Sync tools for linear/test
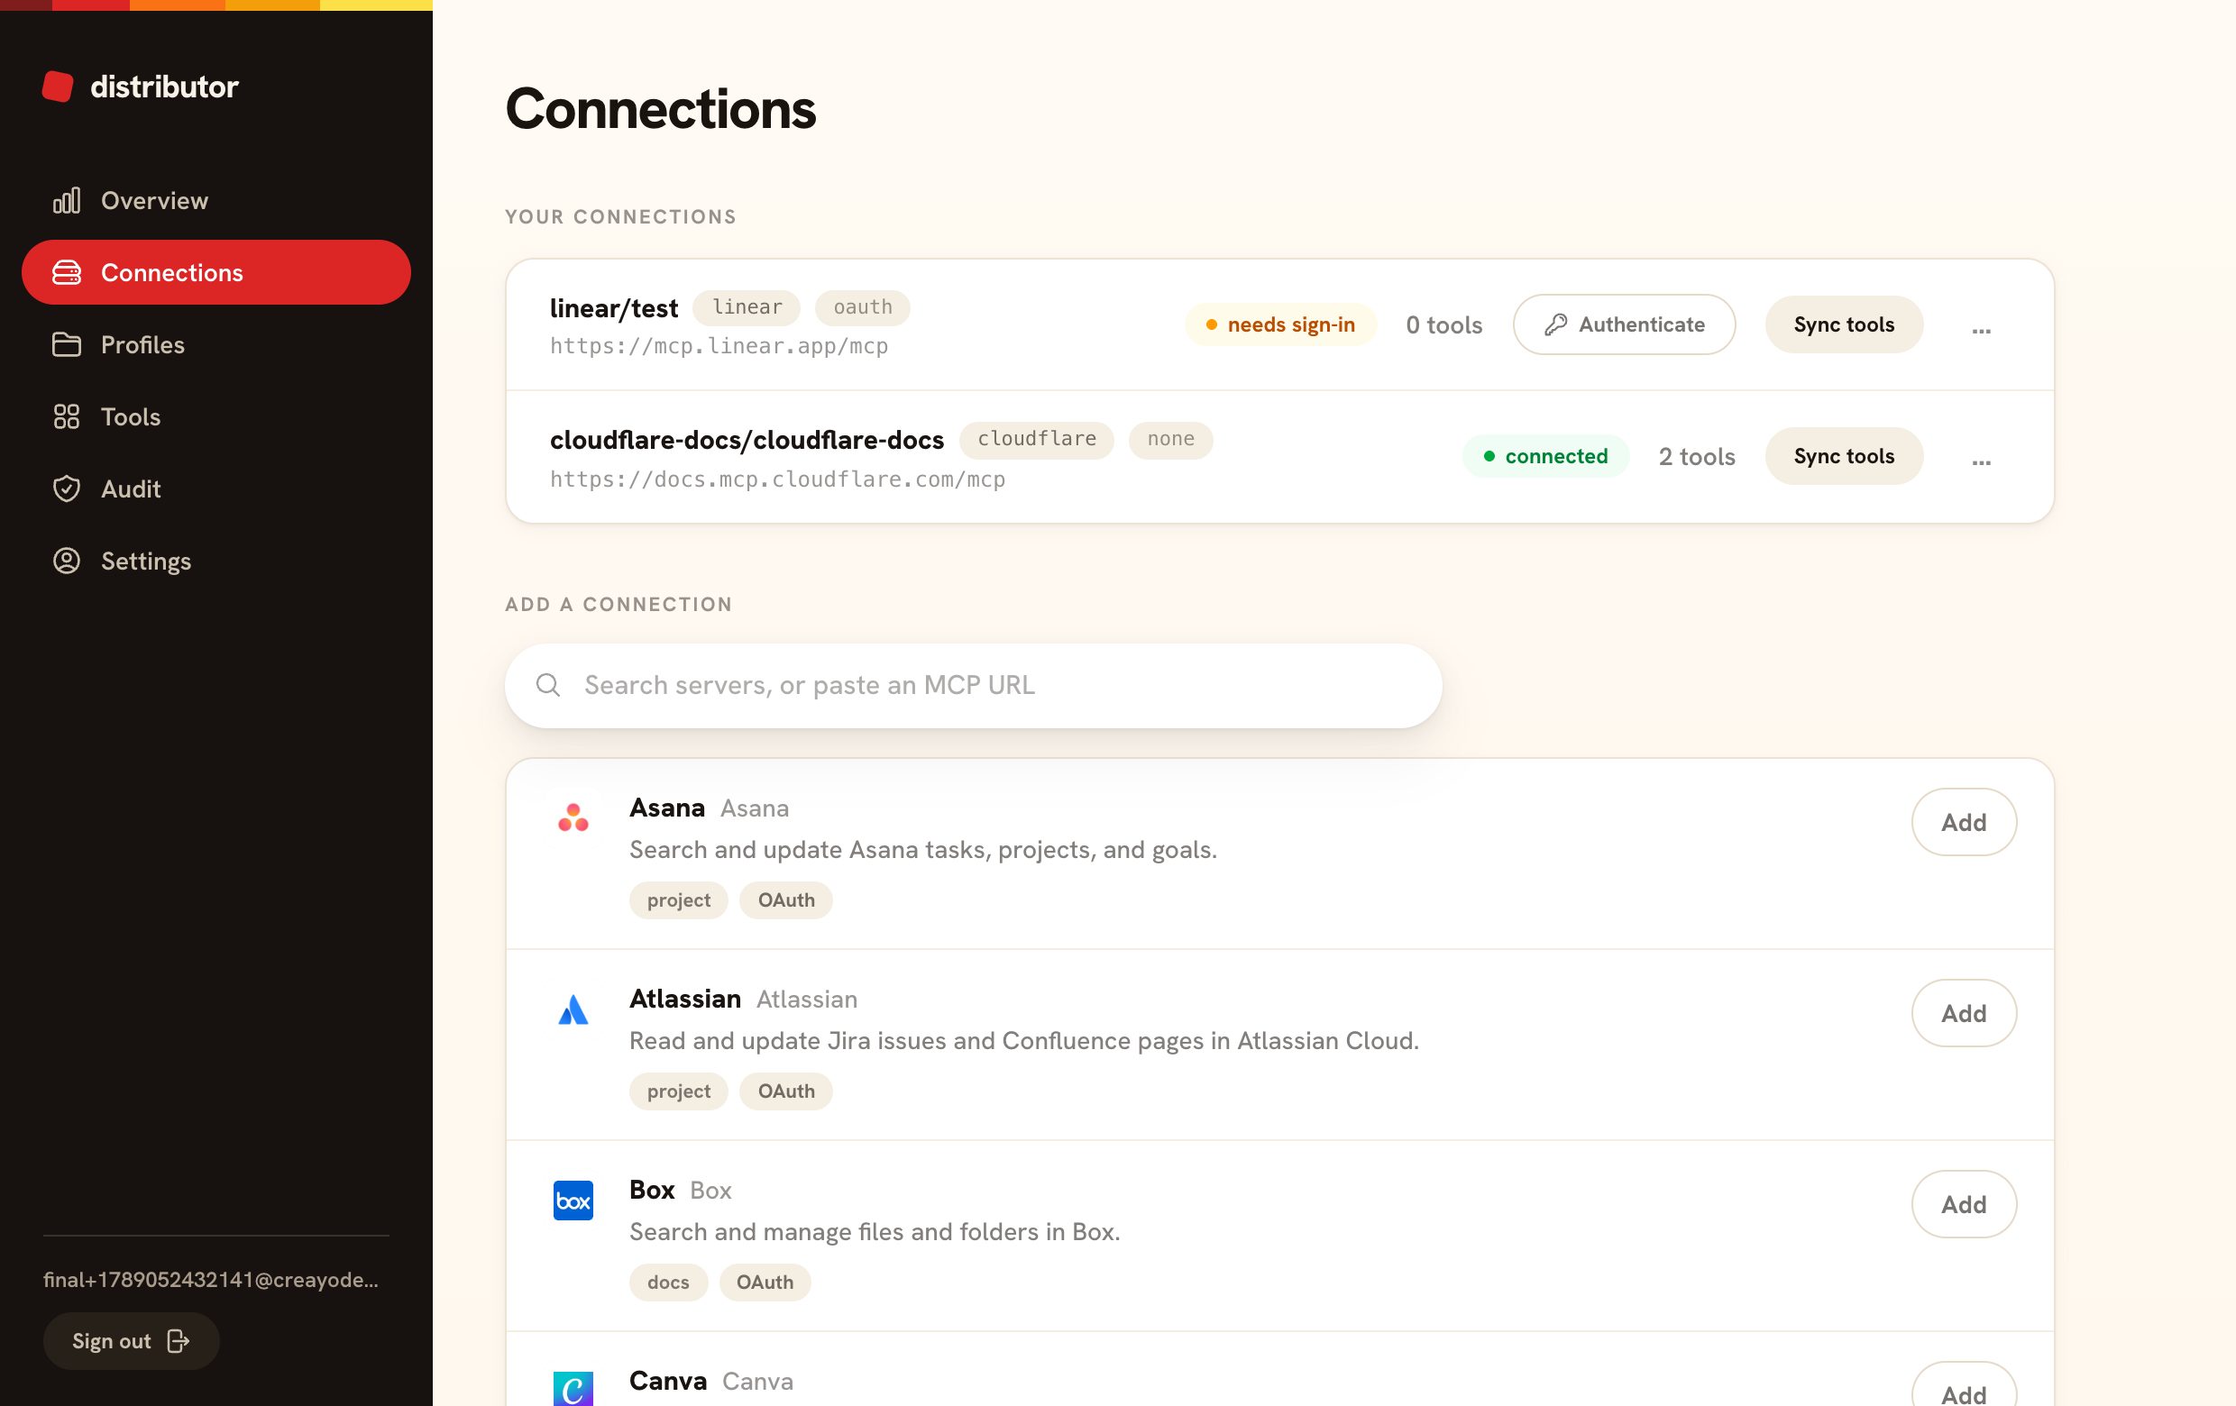The width and height of the screenshot is (2236, 1406). click(1843, 324)
